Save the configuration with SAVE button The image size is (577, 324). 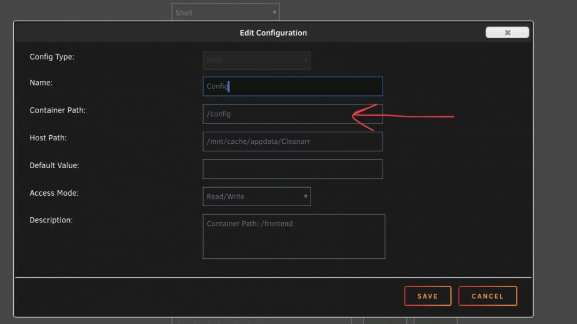pyautogui.click(x=428, y=296)
